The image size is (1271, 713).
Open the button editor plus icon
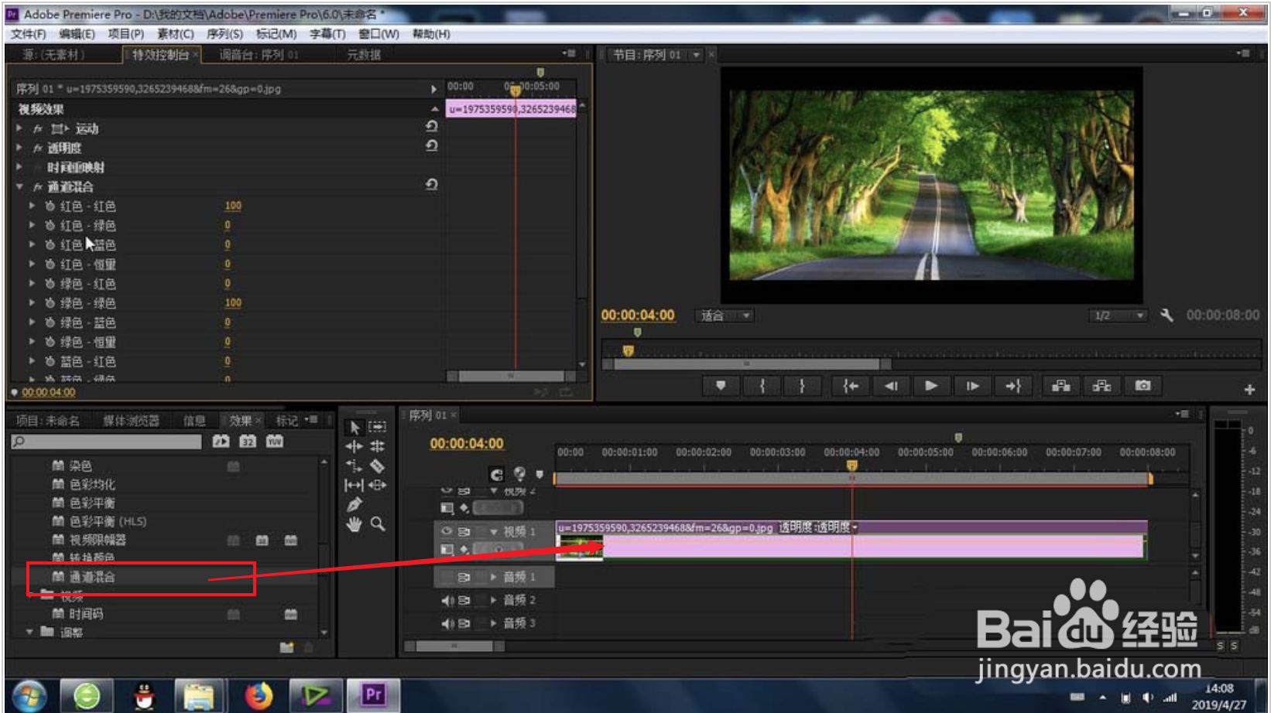click(1249, 389)
